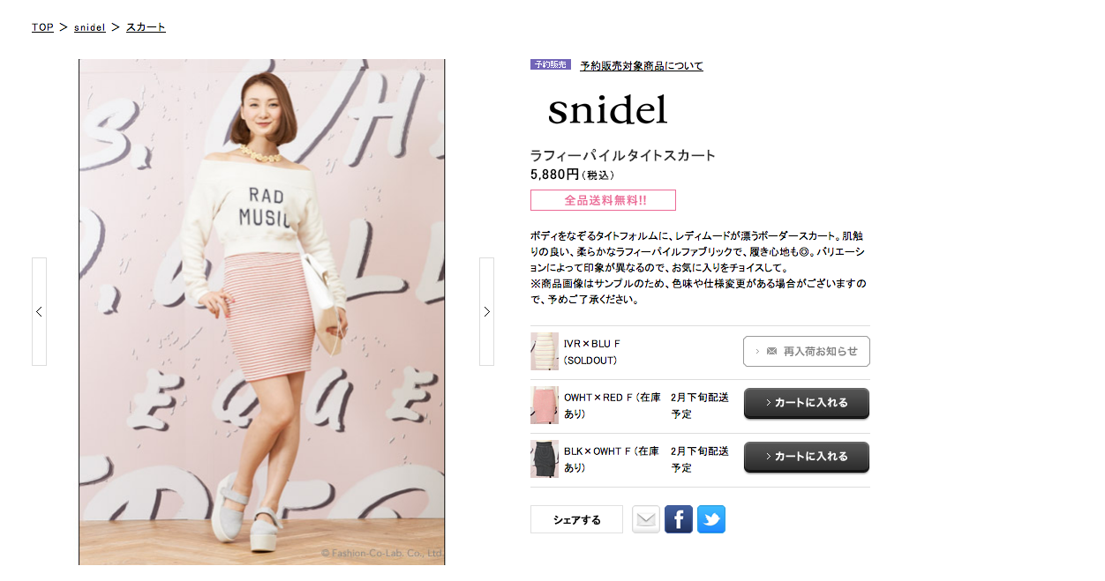Add OWHT×RED skirt to cart

pyautogui.click(x=807, y=404)
